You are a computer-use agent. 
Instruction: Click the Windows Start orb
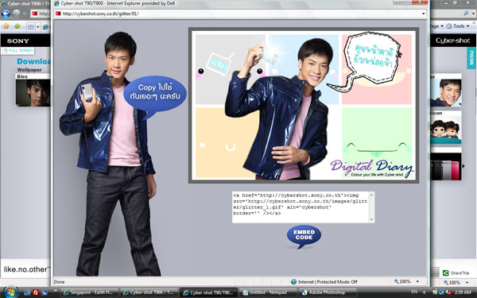pos(11,292)
